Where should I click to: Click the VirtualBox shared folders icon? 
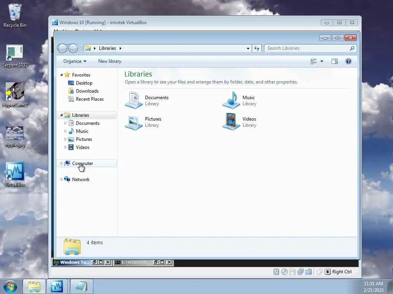tap(309, 272)
